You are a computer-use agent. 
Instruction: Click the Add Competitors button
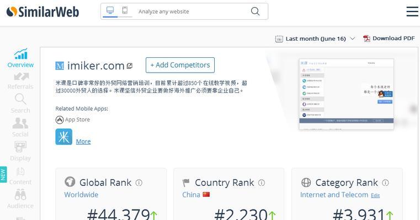180,65
